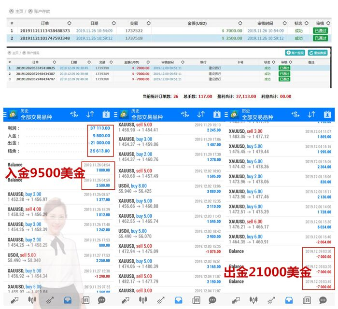Open the USOil sell 5.00 trade entry

pos(59,258)
